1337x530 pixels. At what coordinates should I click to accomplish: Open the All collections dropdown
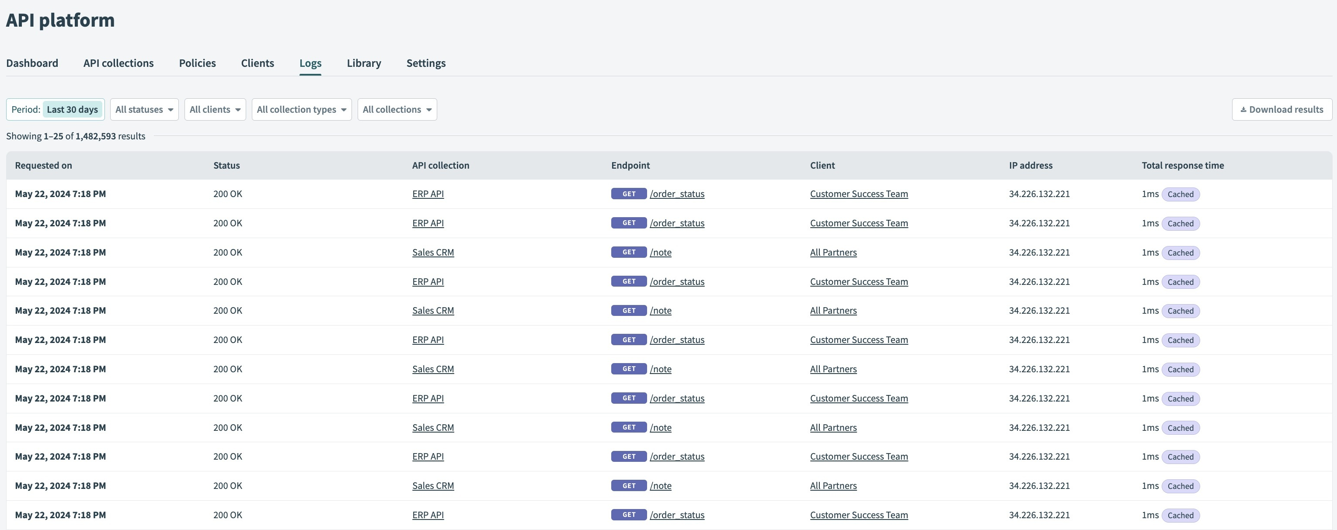coord(397,109)
